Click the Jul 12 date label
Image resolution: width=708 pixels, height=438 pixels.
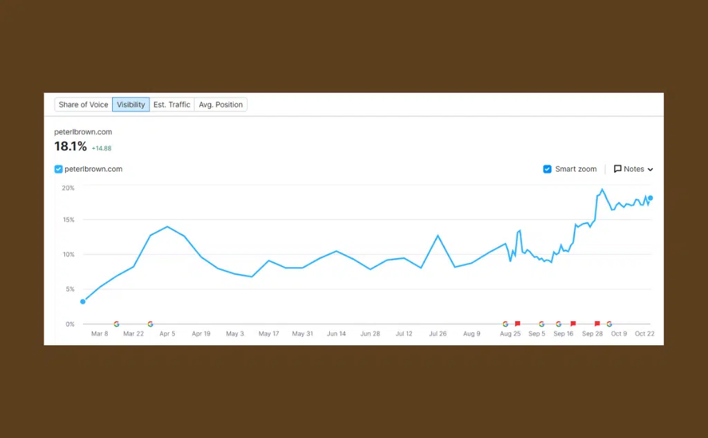(404, 334)
